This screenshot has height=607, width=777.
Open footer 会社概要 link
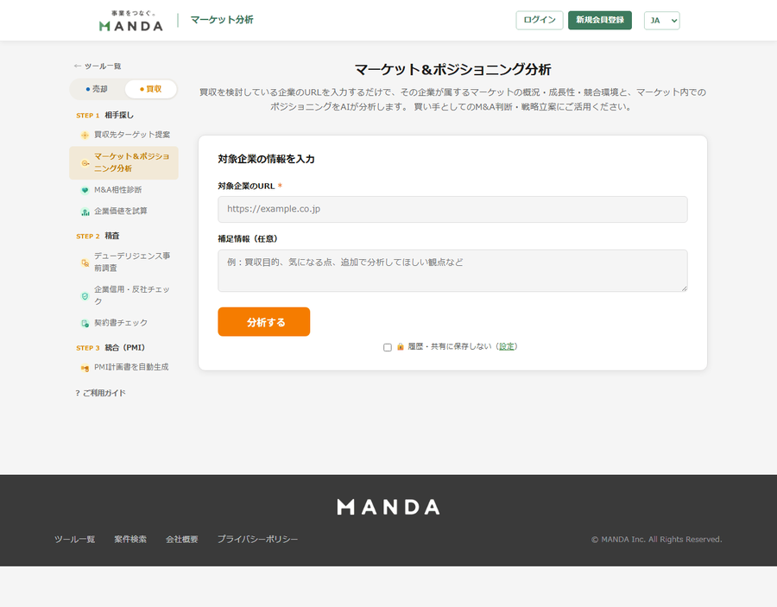pyautogui.click(x=182, y=539)
